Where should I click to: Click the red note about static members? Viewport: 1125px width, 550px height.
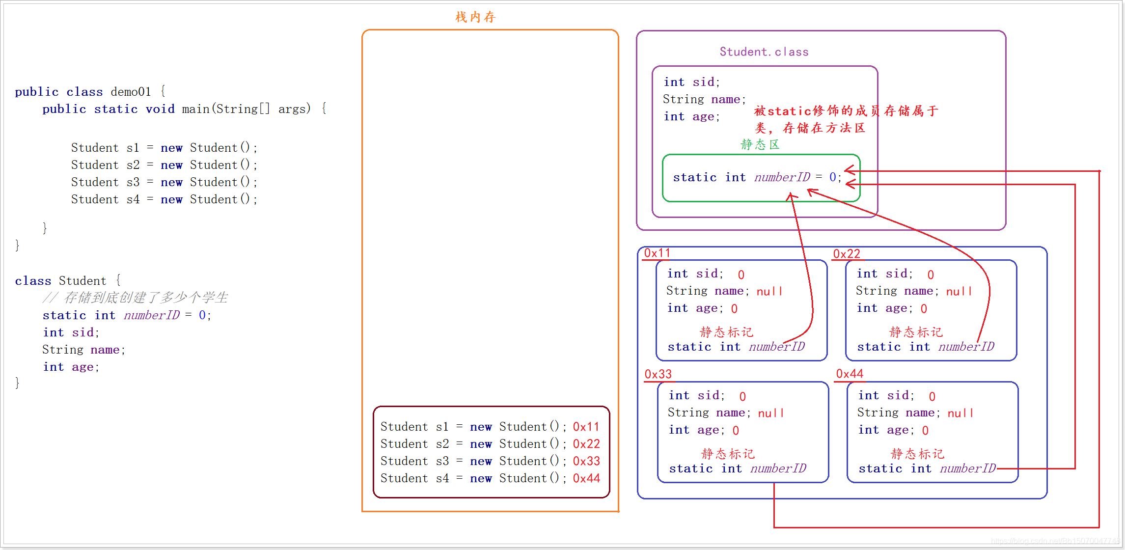click(846, 119)
